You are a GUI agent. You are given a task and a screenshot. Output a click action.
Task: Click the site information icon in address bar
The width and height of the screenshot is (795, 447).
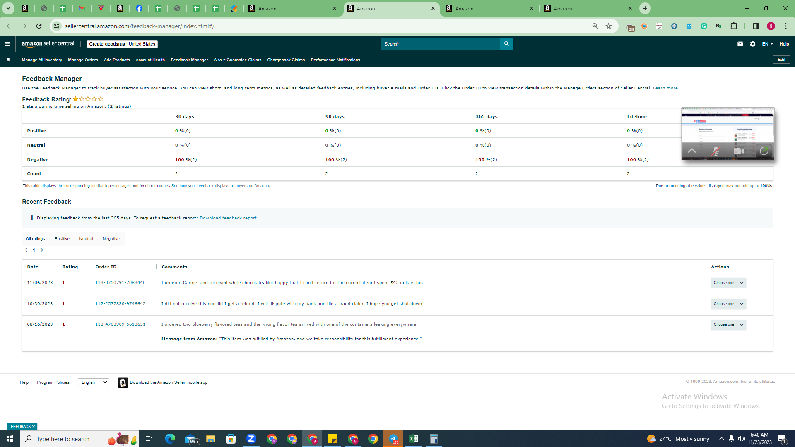pyautogui.click(x=57, y=26)
